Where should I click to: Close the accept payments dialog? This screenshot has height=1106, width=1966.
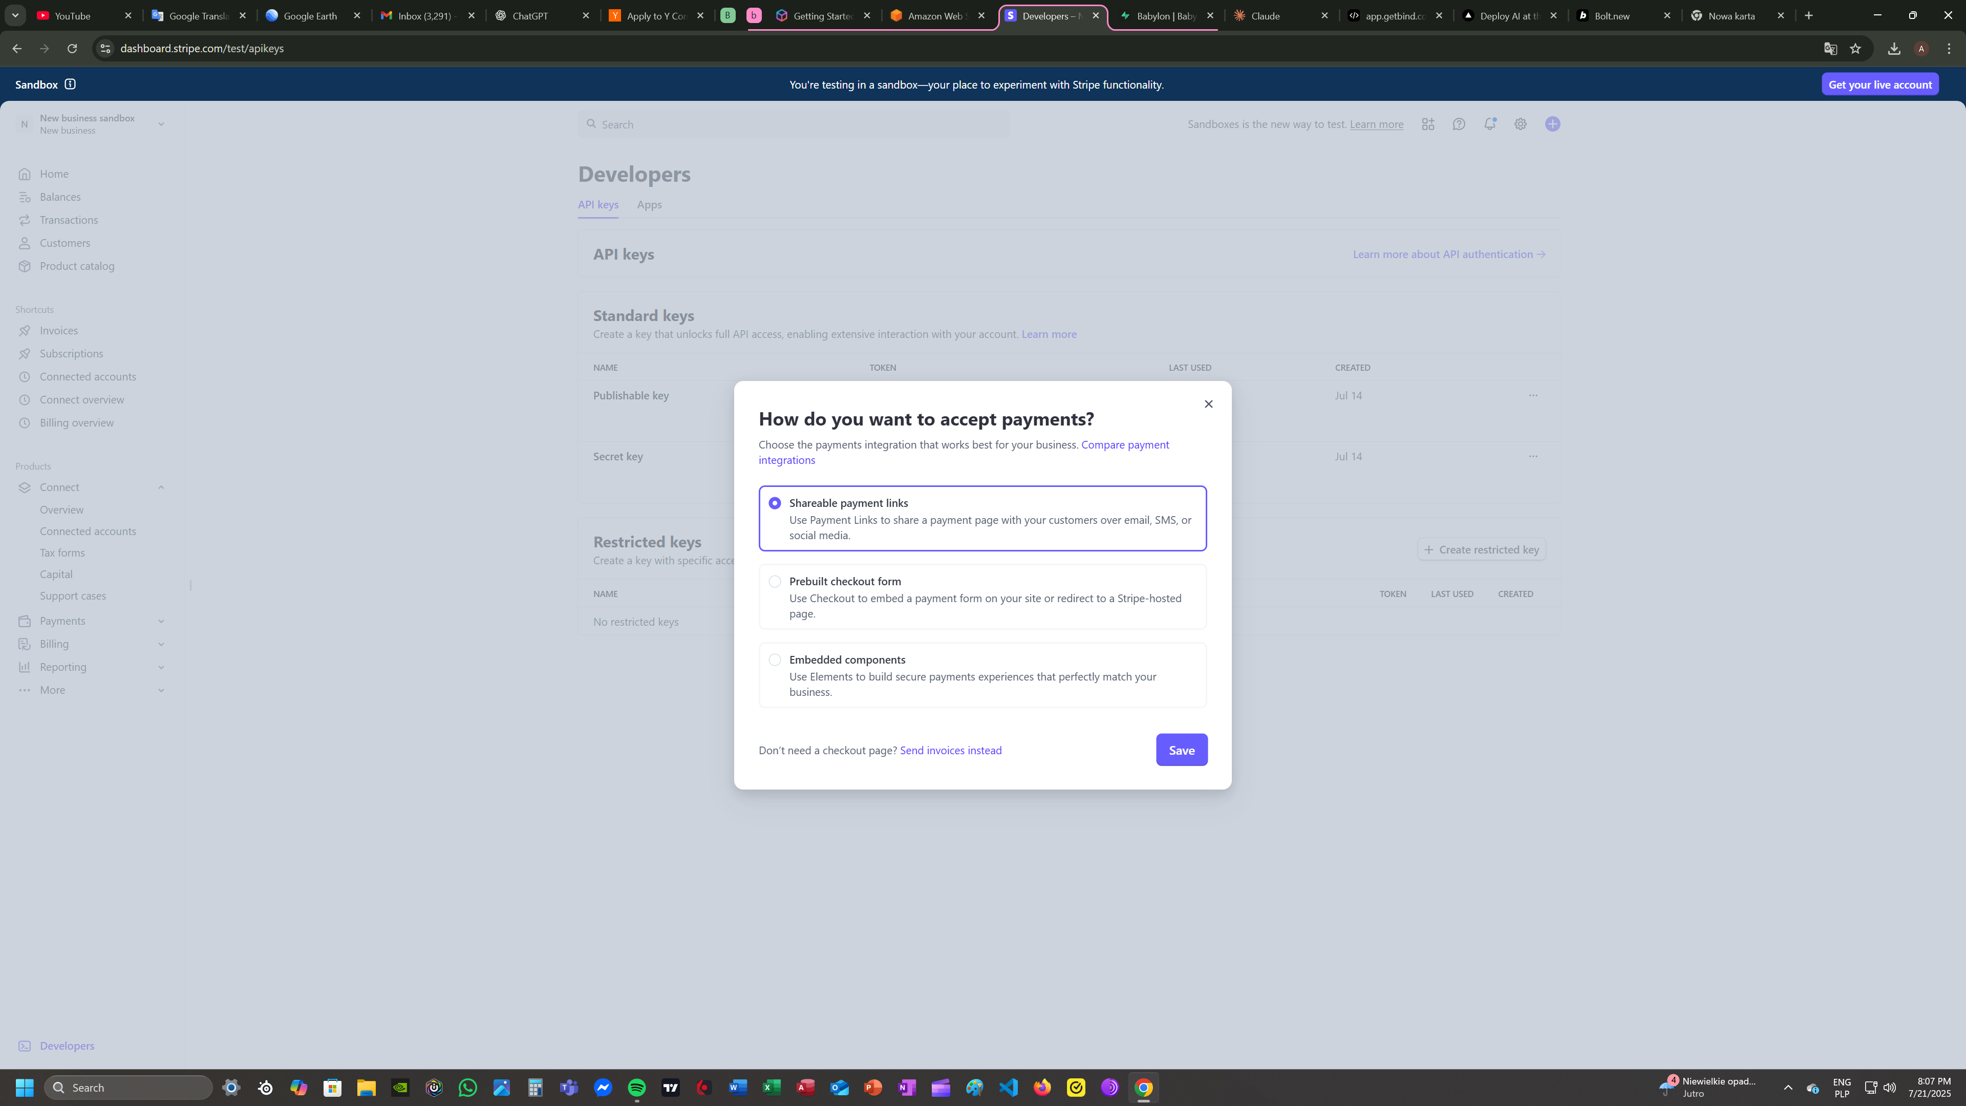[1208, 404]
